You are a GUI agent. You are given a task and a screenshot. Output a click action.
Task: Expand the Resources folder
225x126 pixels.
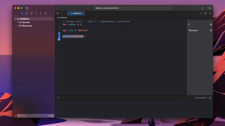(x=18, y=26)
